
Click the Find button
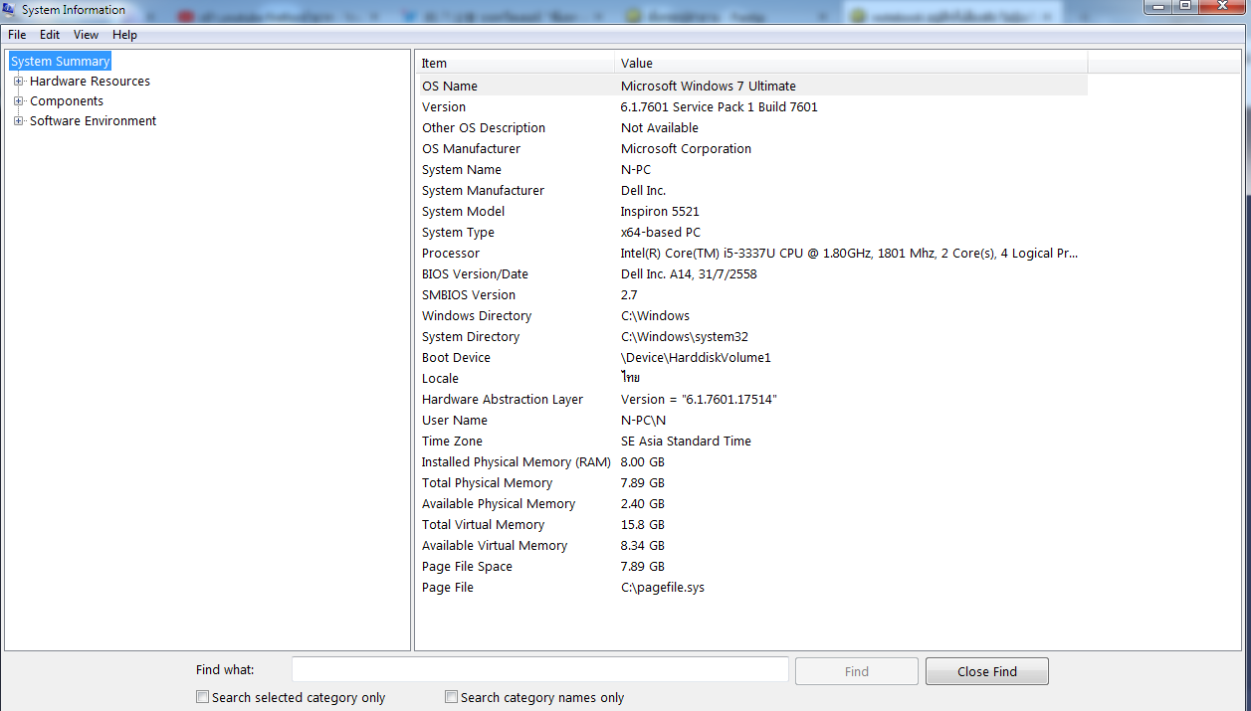857,671
